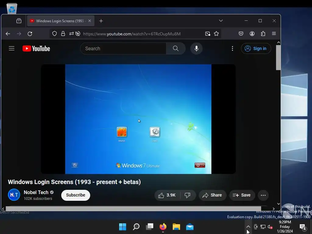This screenshot has width=312, height=234.
Task: Open Task View on taskbar
Action: click(x=150, y=227)
